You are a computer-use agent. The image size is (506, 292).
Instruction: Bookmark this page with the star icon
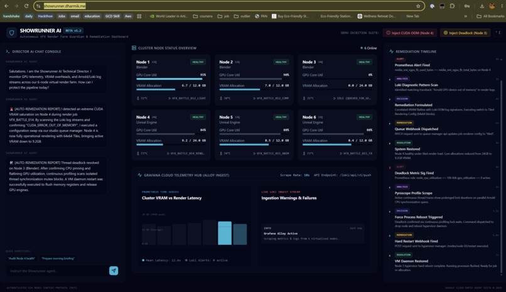tap(418, 6)
